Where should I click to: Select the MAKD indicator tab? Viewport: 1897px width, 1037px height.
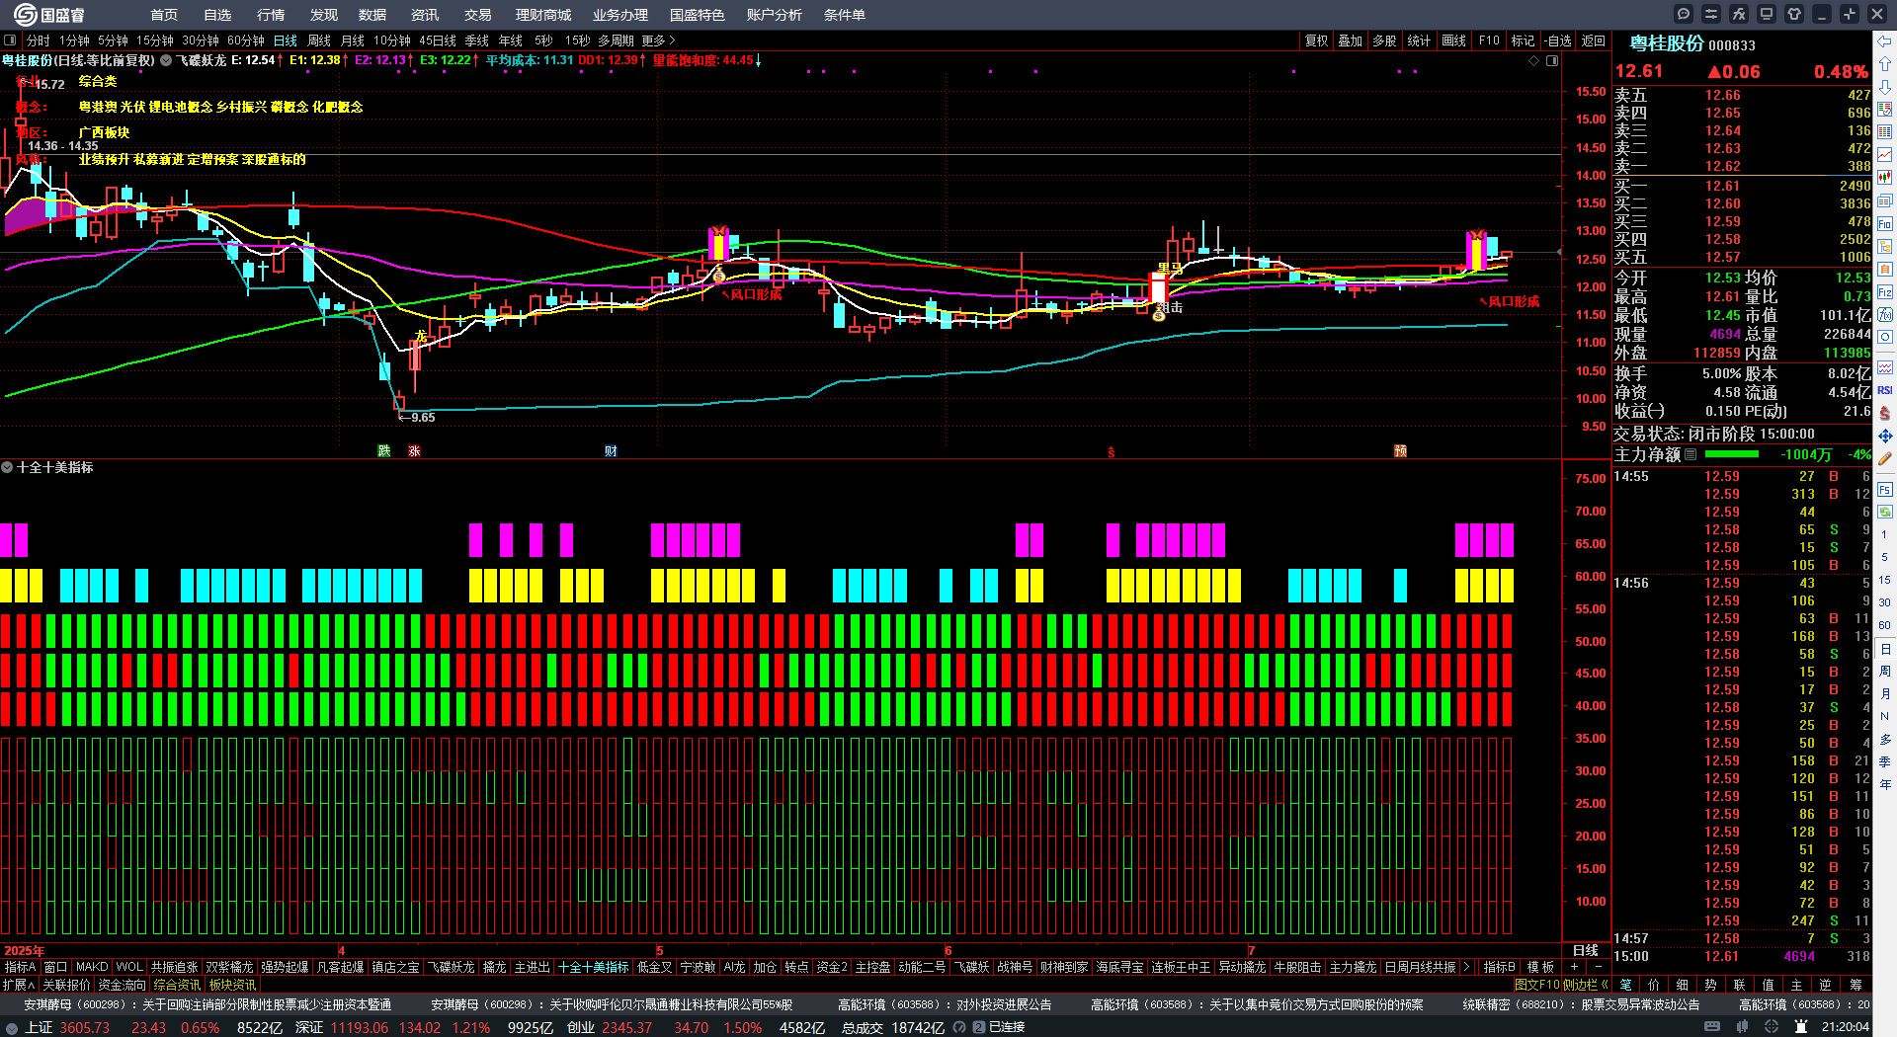tap(92, 967)
